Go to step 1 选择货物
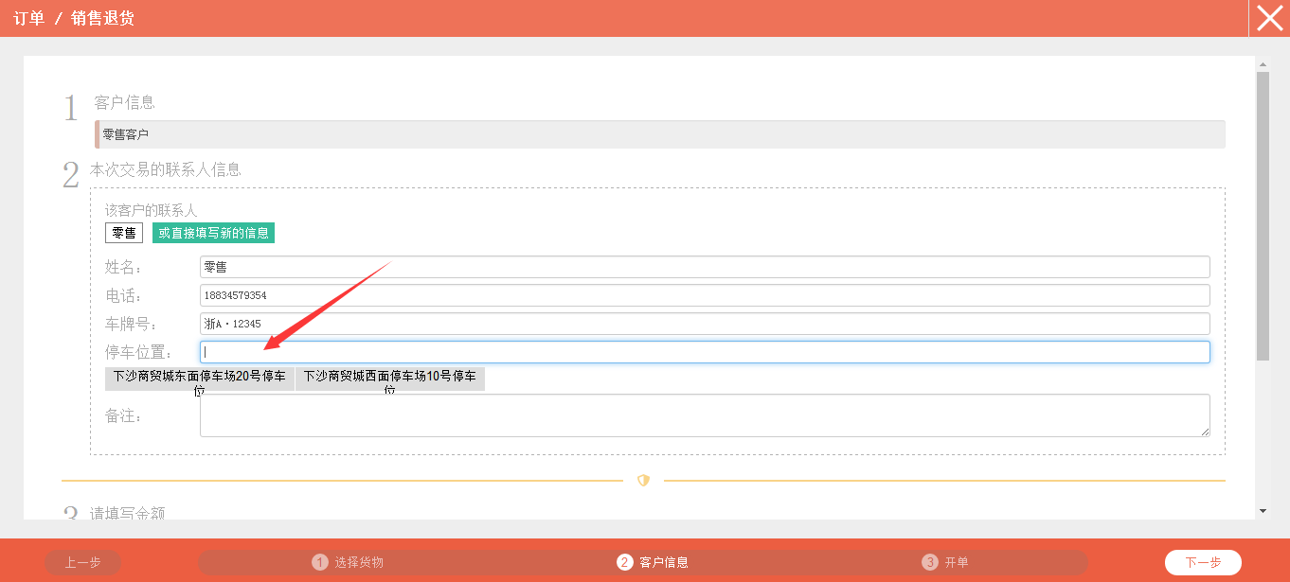 coord(349,562)
